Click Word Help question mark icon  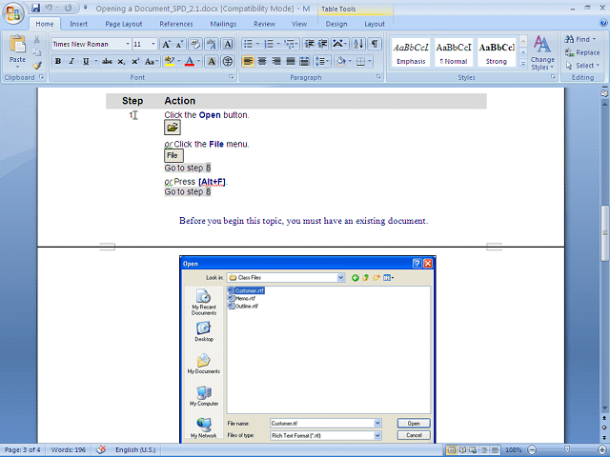pyautogui.click(x=603, y=23)
